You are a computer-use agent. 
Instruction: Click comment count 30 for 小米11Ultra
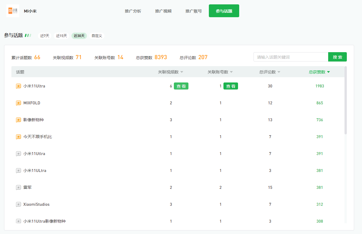point(270,86)
